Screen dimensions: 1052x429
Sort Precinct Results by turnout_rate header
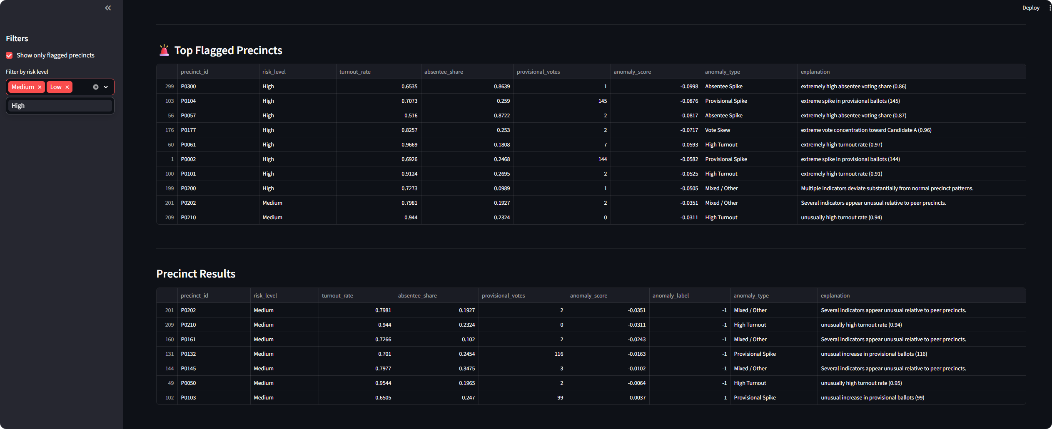[x=356, y=295]
